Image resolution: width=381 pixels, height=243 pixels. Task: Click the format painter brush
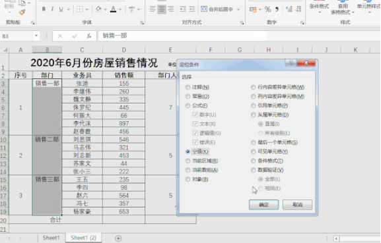pyautogui.click(x=22, y=12)
